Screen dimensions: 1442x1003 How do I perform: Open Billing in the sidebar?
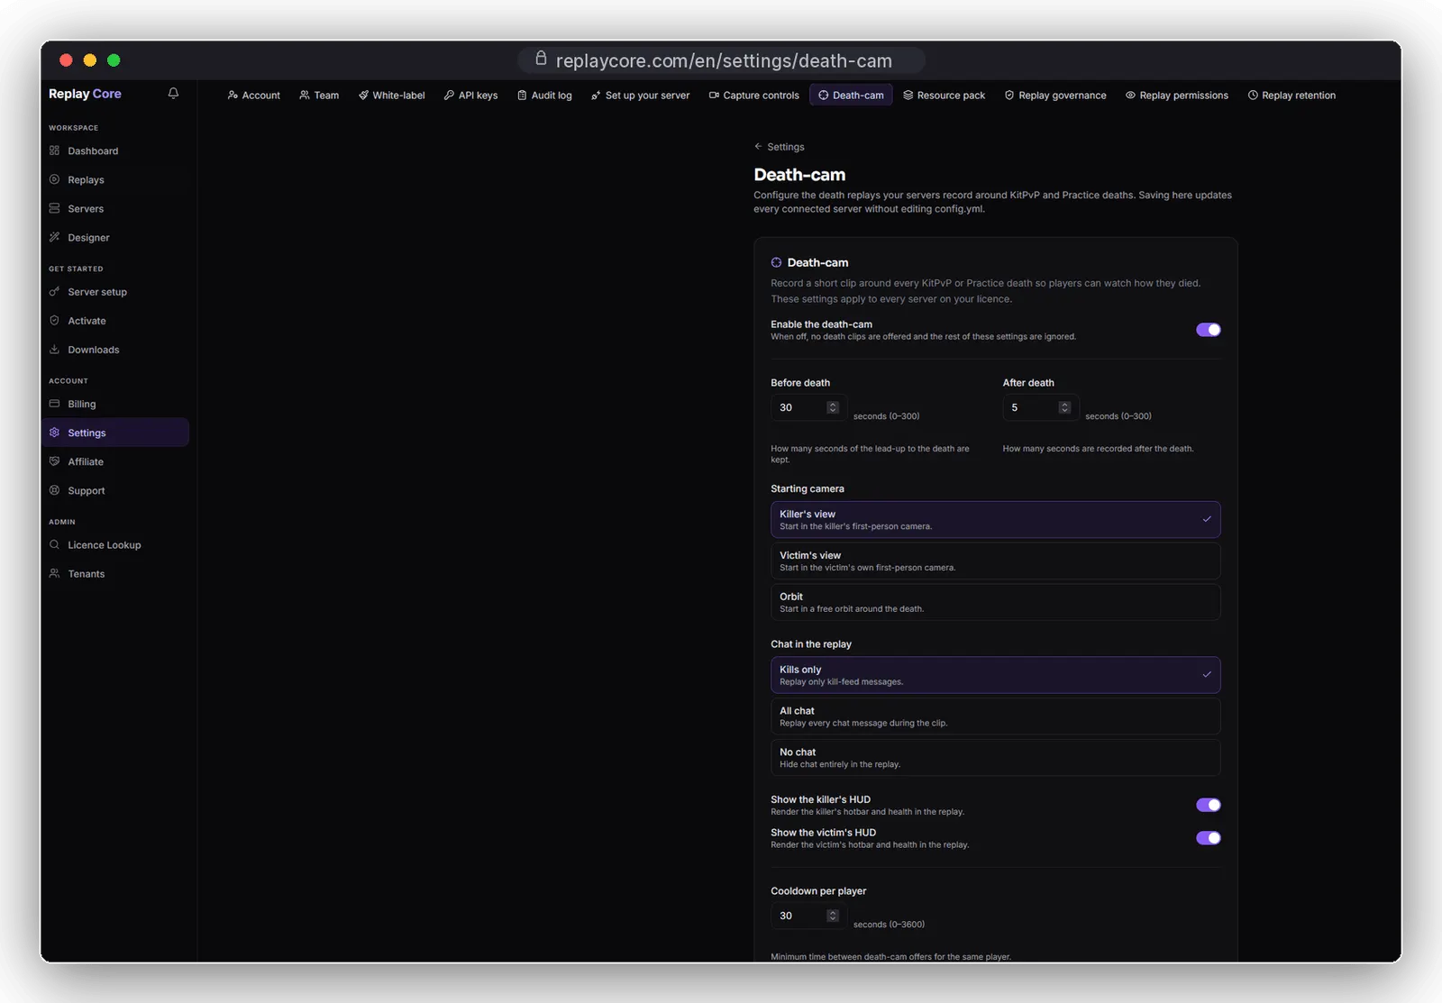coord(114,404)
